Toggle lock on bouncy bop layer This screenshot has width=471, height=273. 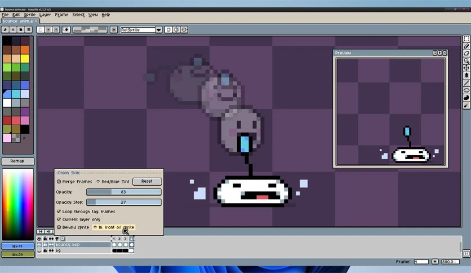(45, 245)
